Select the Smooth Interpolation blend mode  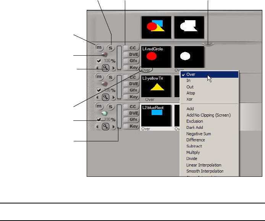tap(209, 171)
